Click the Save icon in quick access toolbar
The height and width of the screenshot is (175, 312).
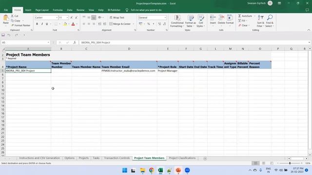pos(3,35)
